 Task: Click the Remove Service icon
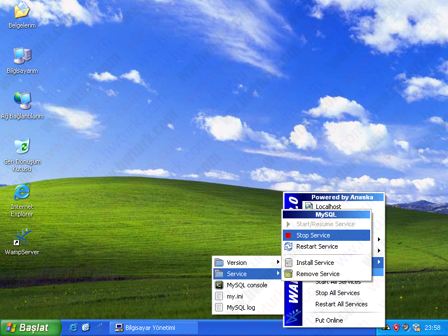click(x=288, y=274)
